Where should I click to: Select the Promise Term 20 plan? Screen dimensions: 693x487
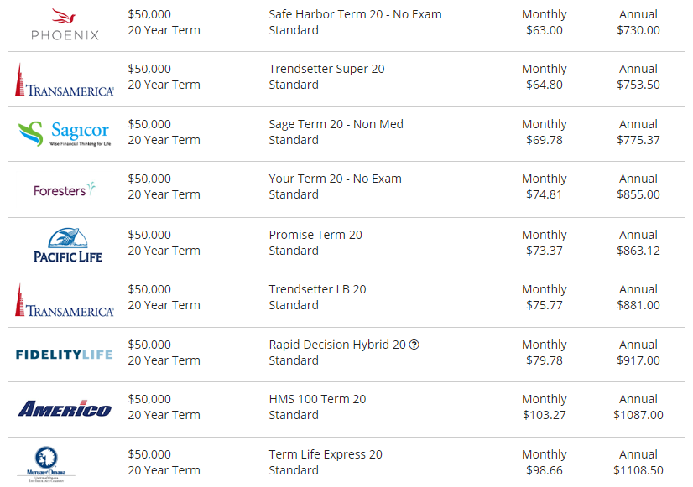(315, 235)
